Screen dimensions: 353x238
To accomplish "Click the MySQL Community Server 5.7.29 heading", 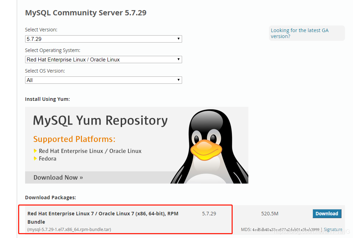I will click(x=86, y=13).
